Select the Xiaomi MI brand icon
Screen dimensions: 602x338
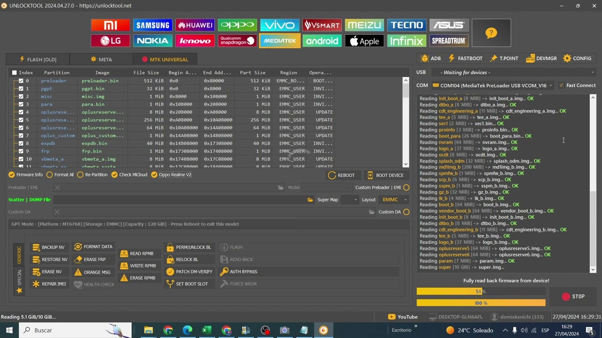point(111,25)
